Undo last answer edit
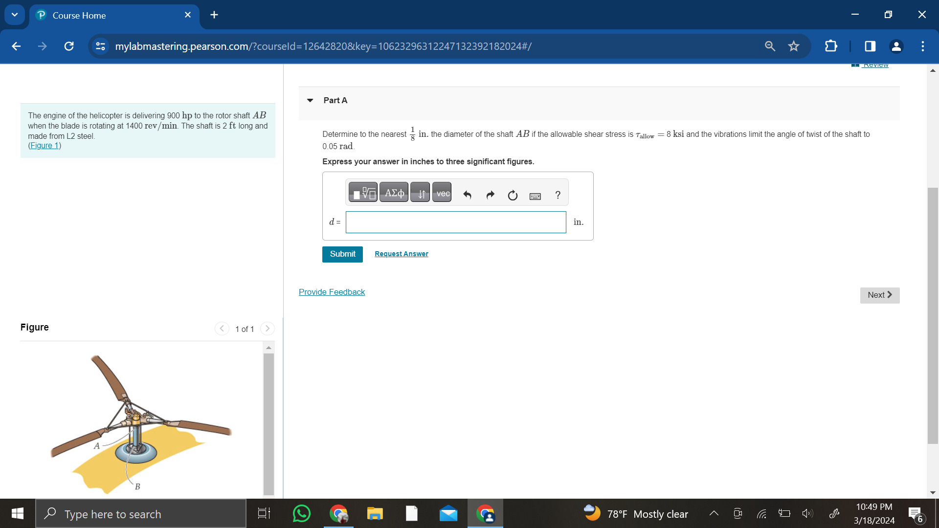 click(x=467, y=195)
